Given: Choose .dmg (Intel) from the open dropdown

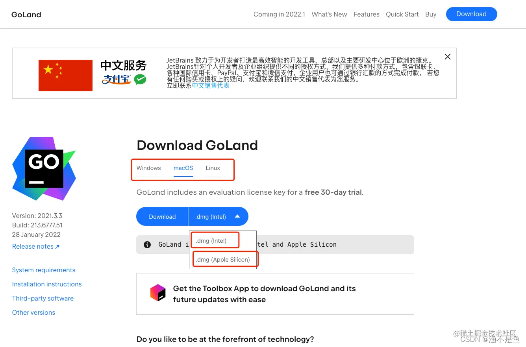Looking at the screenshot, I should coord(211,240).
